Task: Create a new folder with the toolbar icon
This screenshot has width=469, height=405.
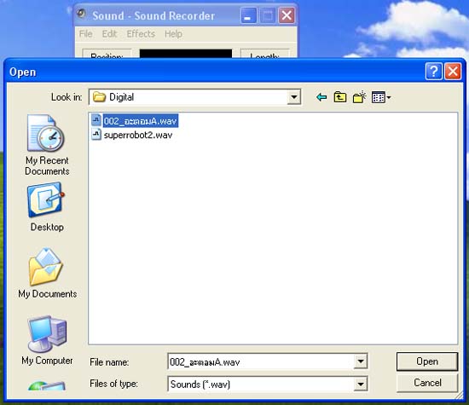Action: [359, 97]
